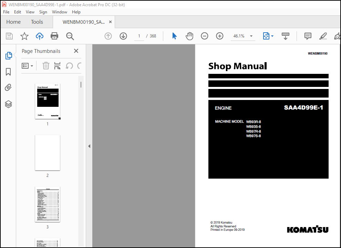Select the WENBM00190_SA... document tab

(x=83, y=22)
